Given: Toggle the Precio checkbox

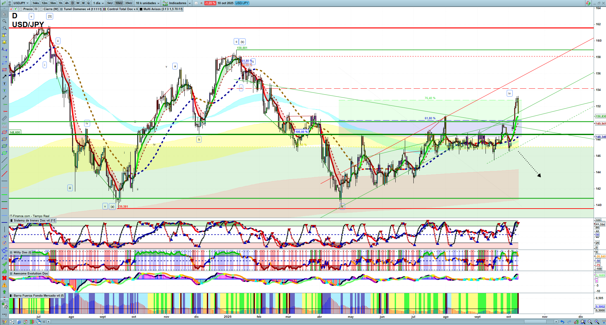Looking at the screenshot, I should pos(21,9).
